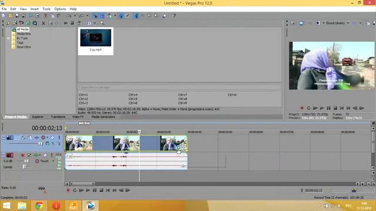The height and width of the screenshot is (211, 376).
Task: Click the Redo arrow icon
Action: pyautogui.click(x=82, y=16)
